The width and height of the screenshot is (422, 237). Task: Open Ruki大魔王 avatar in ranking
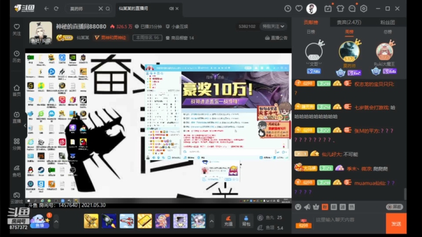[x=384, y=52]
